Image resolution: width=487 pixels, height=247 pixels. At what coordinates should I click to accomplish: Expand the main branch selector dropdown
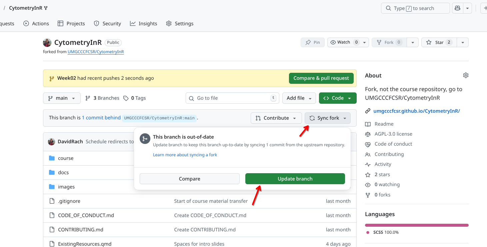tap(62, 98)
